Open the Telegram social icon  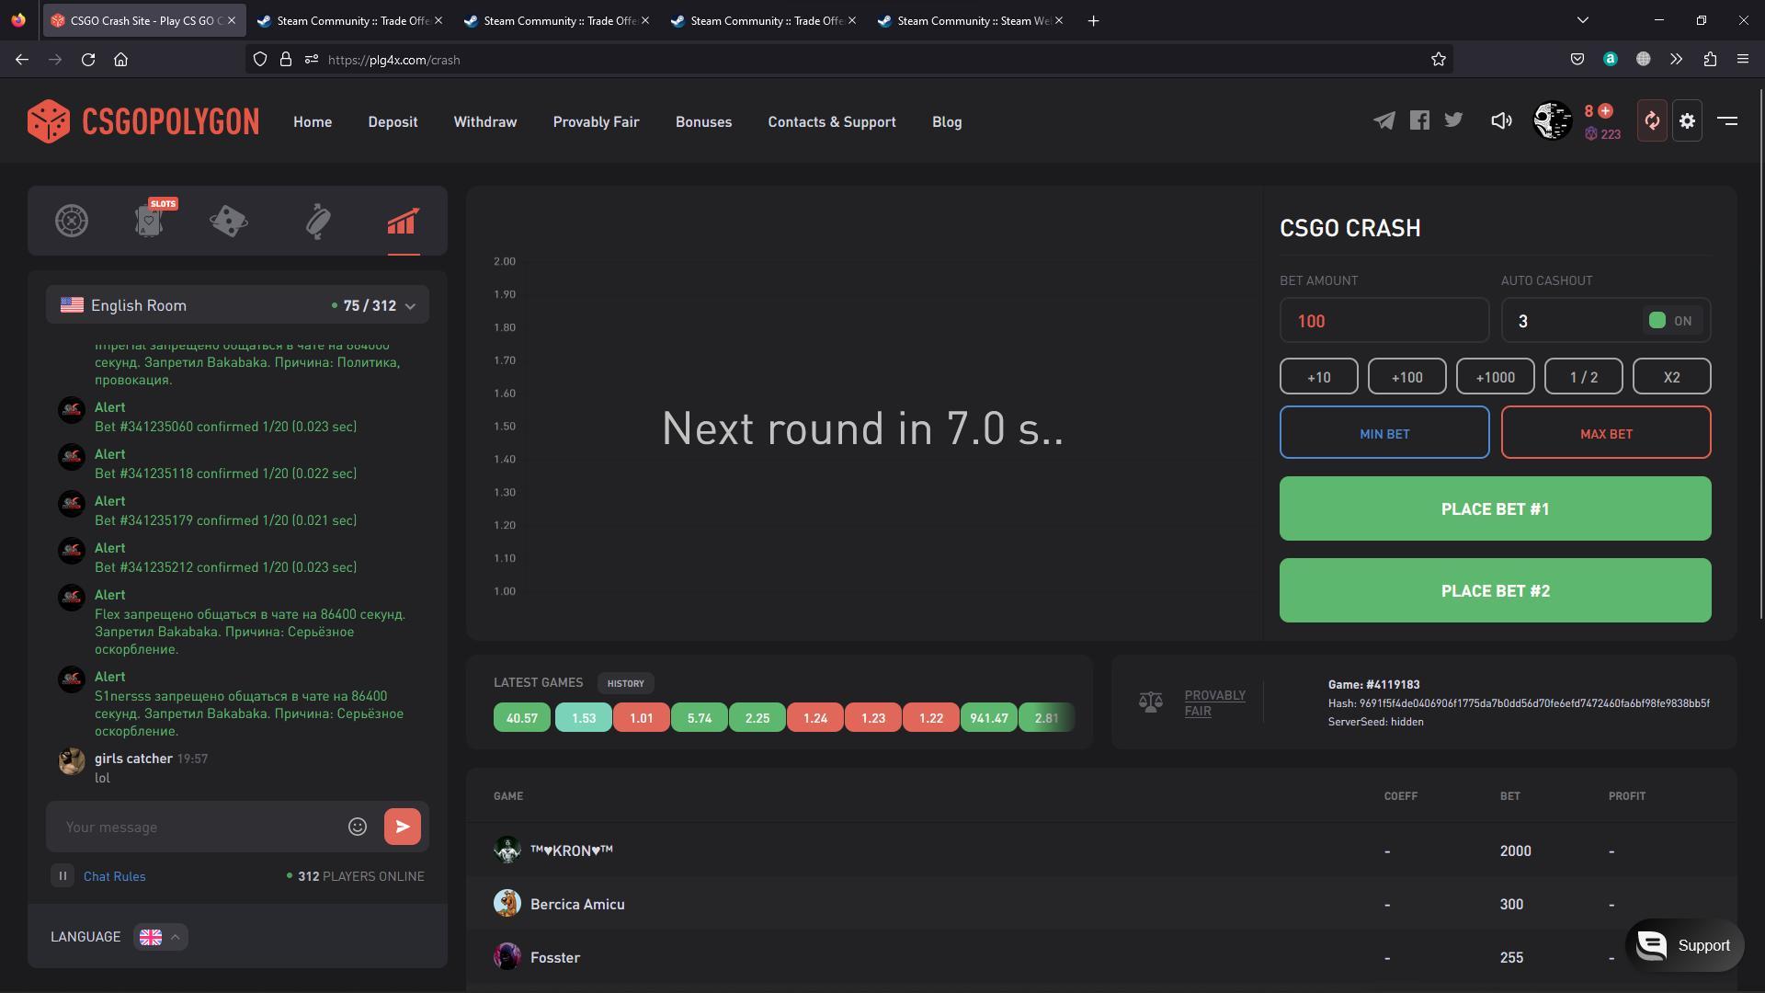click(1384, 120)
